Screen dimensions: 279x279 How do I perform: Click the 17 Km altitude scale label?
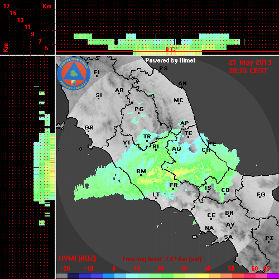(x=6, y=6)
